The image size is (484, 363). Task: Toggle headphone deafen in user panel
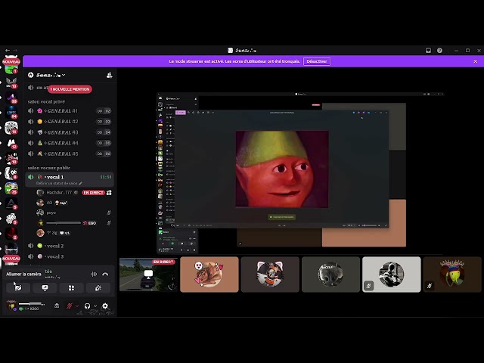pos(88,306)
